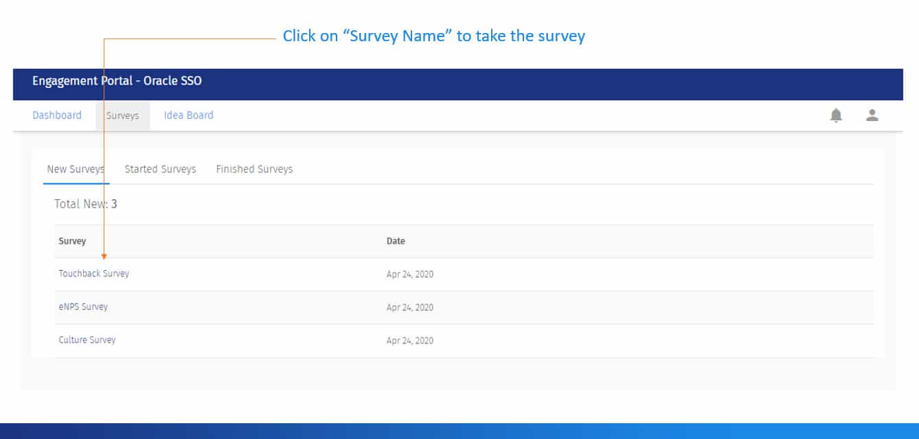This screenshot has width=919, height=439.
Task: Click the Engagement Portal - Oracle SSO title
Action: coord(117,81)
